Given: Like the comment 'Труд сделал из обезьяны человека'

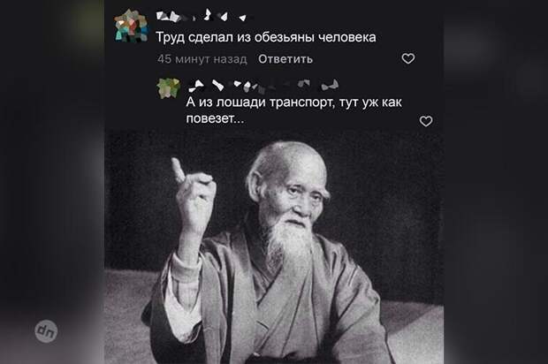Looking at the screenshot, I should click(x=407, y=58).
